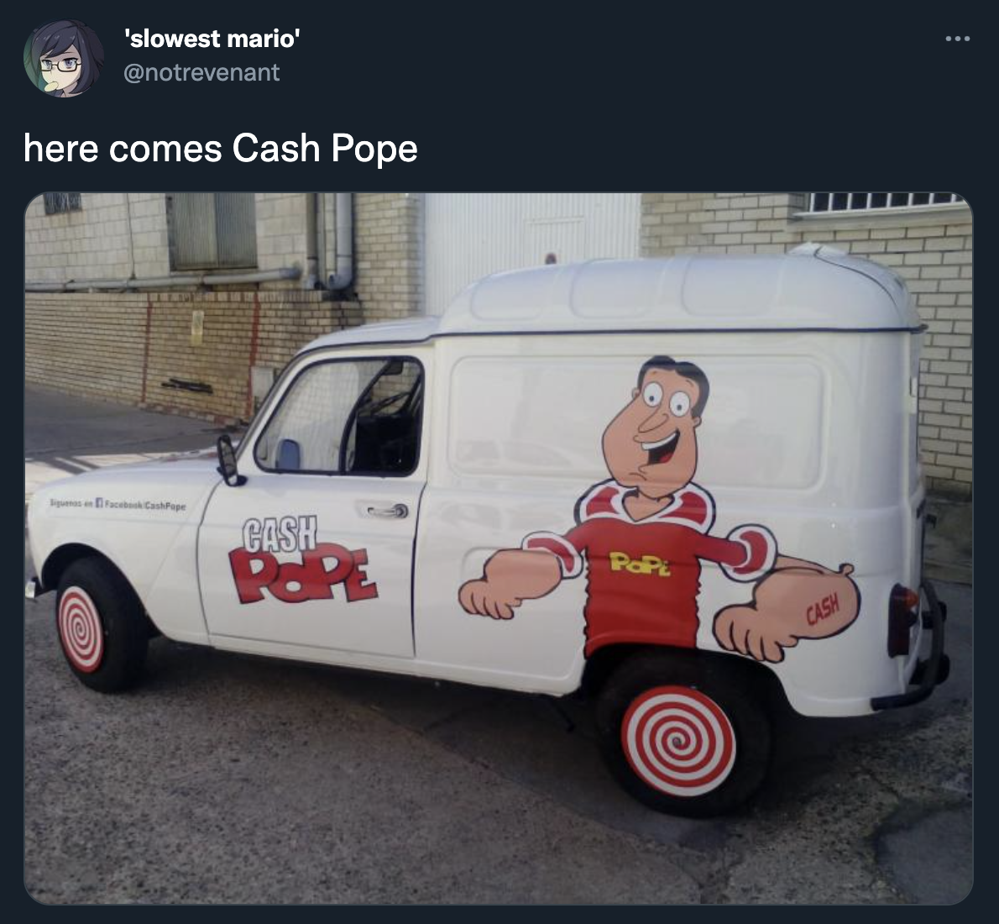
Task: Click the red spiral rear wheel hubcap
Action: tap(678, 741)
